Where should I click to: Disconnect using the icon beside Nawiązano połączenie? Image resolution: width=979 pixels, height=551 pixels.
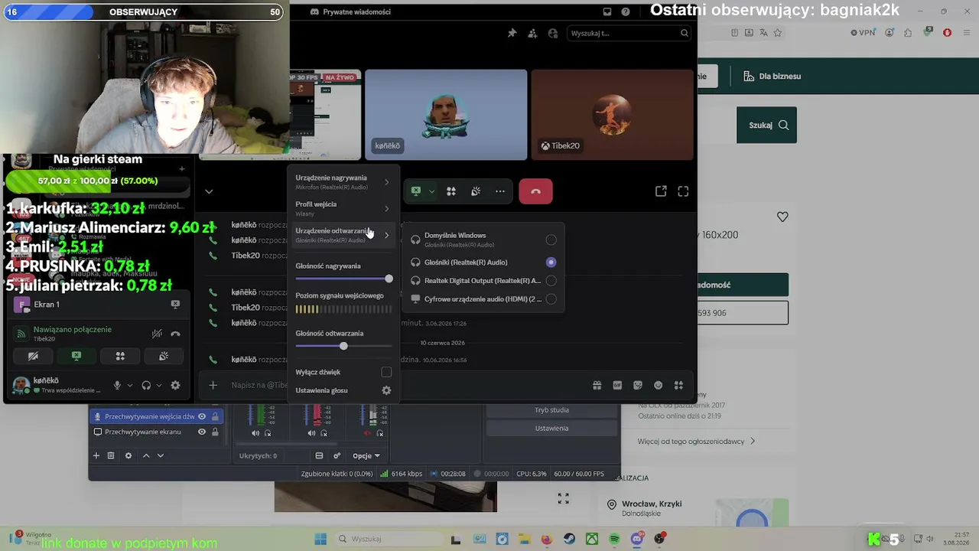pos(175,334)
